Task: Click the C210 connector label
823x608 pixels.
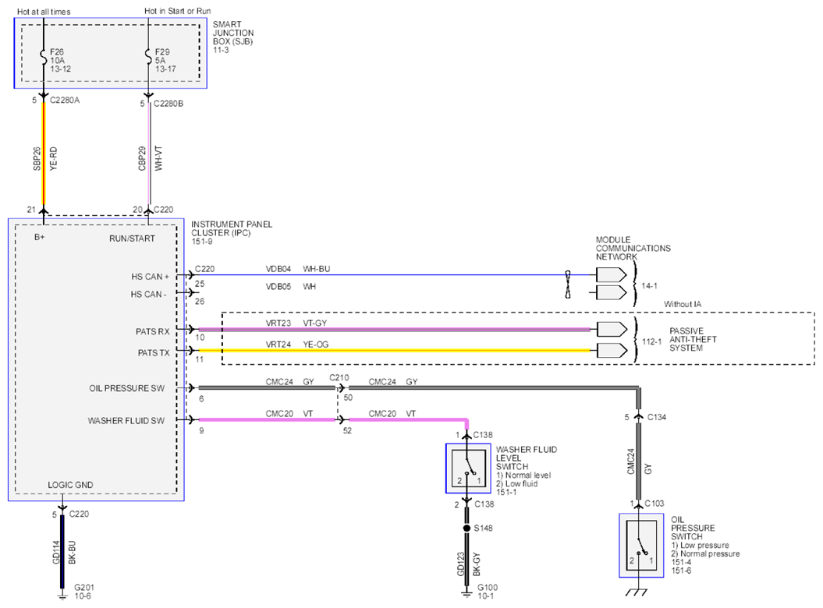Action: (x=339, y=378)
